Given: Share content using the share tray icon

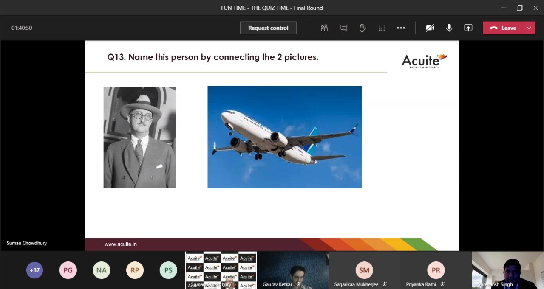Looking at the screenshot, I should point(468,28).
